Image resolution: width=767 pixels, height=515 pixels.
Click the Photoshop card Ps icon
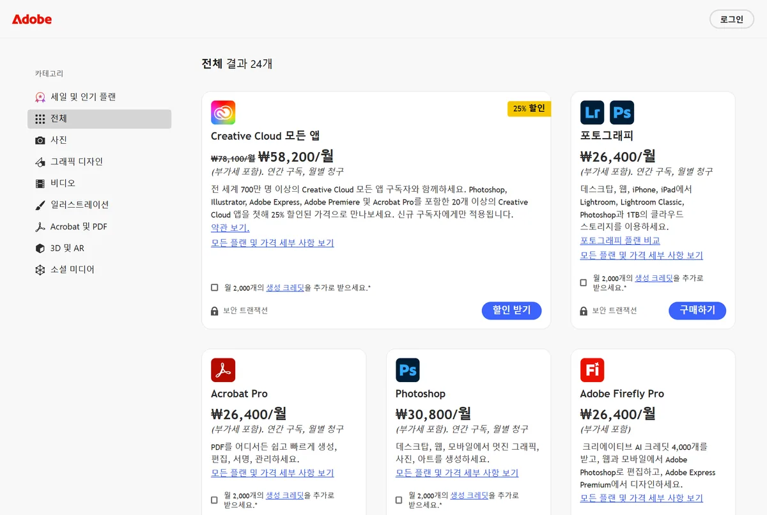coord(408,370)
